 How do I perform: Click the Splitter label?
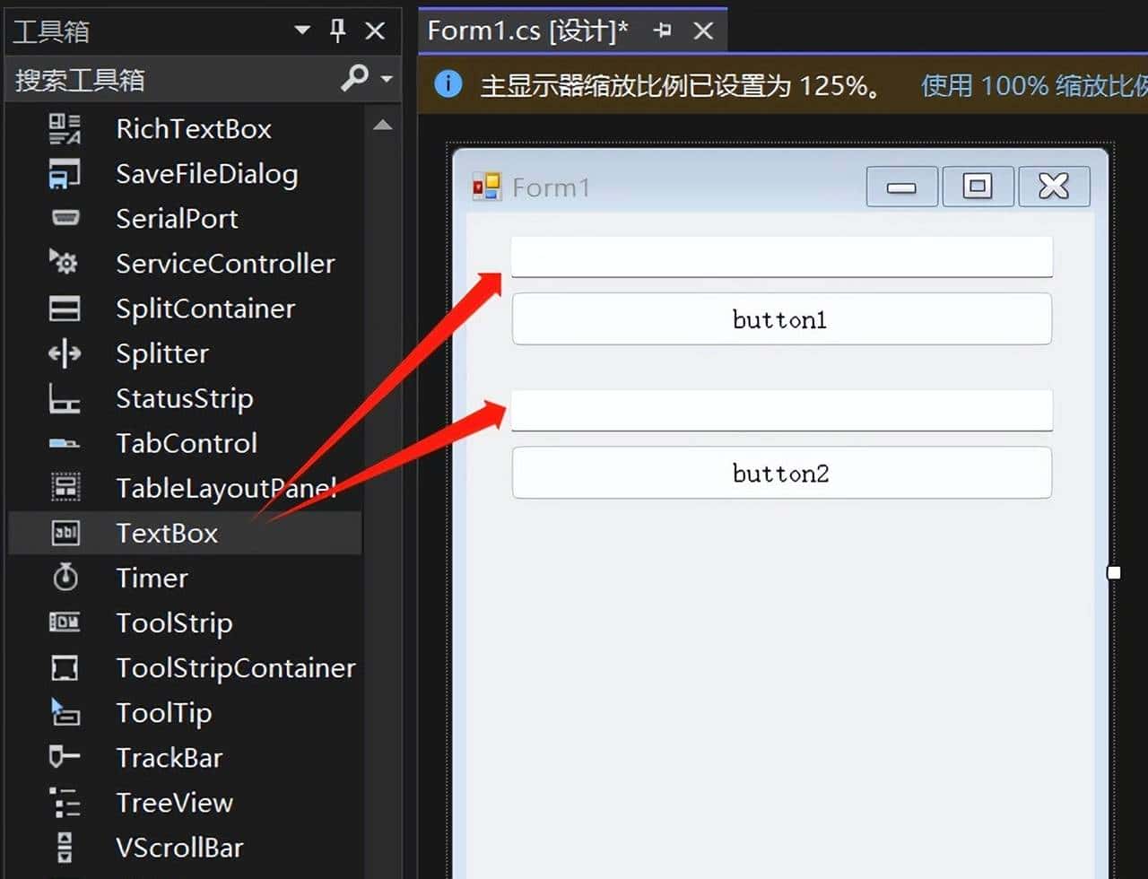coord(162,353)
